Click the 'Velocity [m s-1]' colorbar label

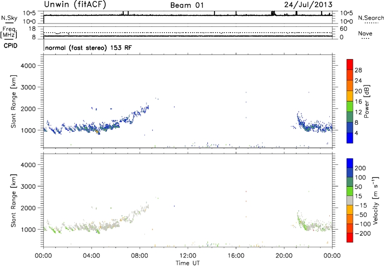(375, 200)
